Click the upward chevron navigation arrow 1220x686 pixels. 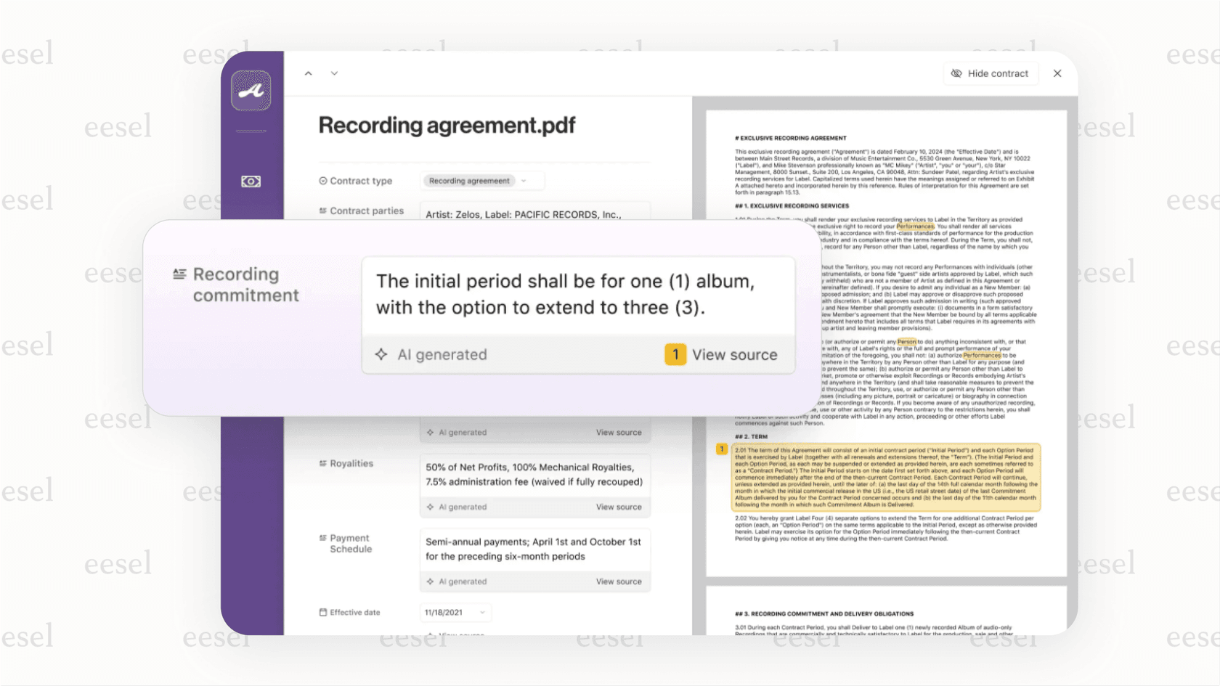point(308,73)
